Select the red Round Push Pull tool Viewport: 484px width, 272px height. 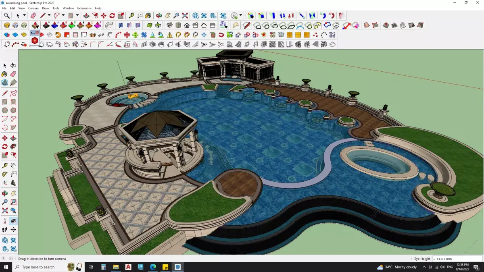tap(63, 25)
